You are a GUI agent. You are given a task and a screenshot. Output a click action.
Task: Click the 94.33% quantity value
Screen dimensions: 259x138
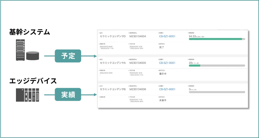(197, 36)
